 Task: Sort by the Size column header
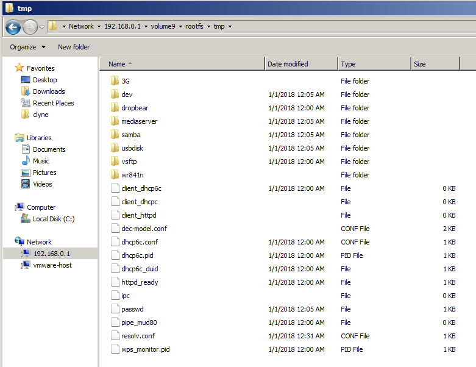435,64
